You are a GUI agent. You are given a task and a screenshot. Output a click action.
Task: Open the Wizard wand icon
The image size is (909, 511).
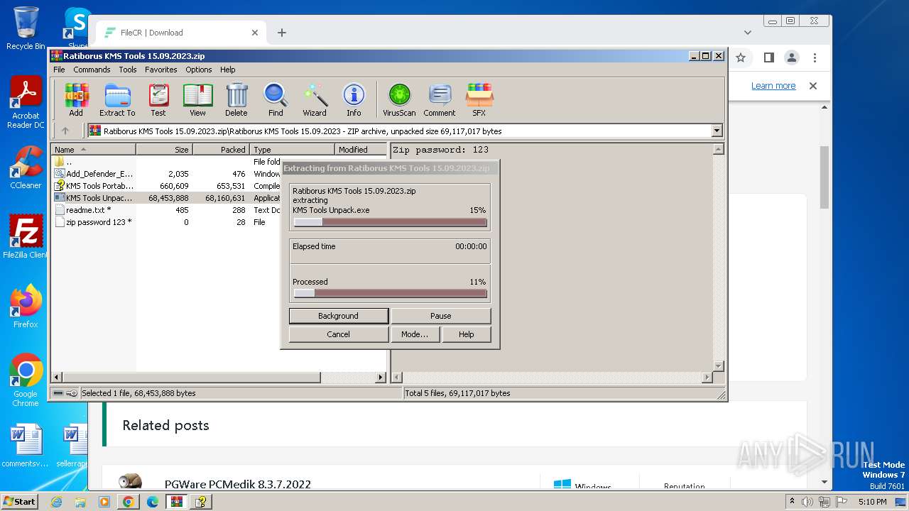tap(315, 99)
